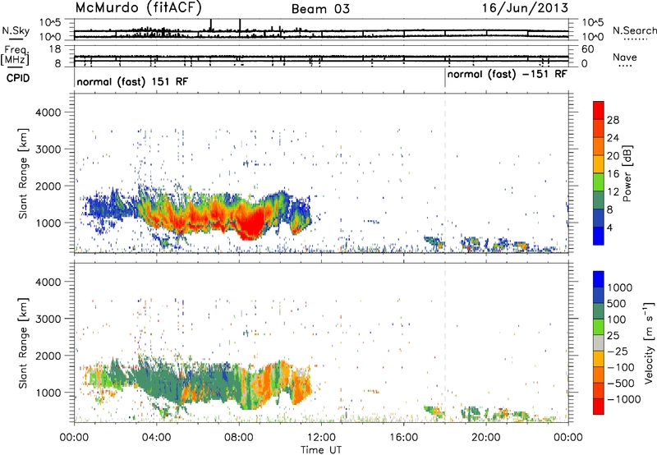
Task: Click the "2000" tick of the power panel
Action: coord(48,186)
